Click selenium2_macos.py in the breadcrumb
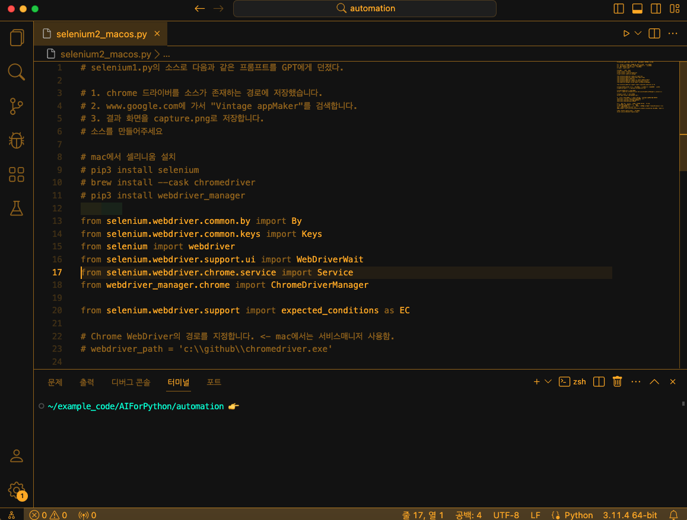Image resolution: width=687 pixels, height=520 pixels. coord(106,54)
